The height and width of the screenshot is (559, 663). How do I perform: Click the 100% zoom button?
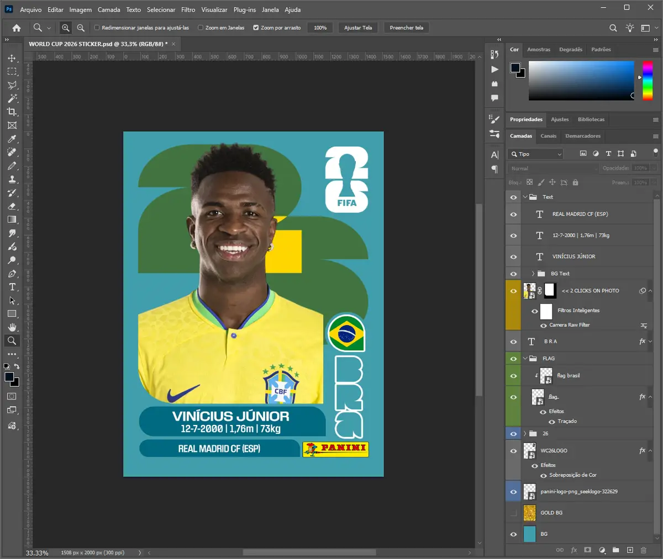tap(320, 28)
